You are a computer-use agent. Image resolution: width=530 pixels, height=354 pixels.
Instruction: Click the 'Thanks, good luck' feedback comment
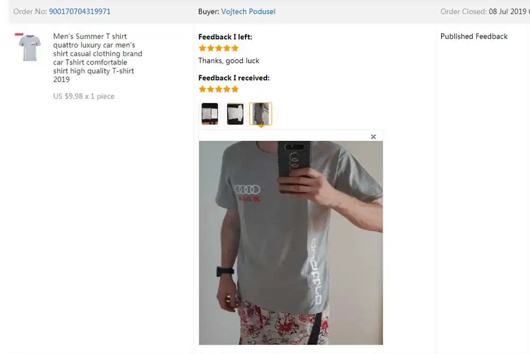tap(229, 61)
